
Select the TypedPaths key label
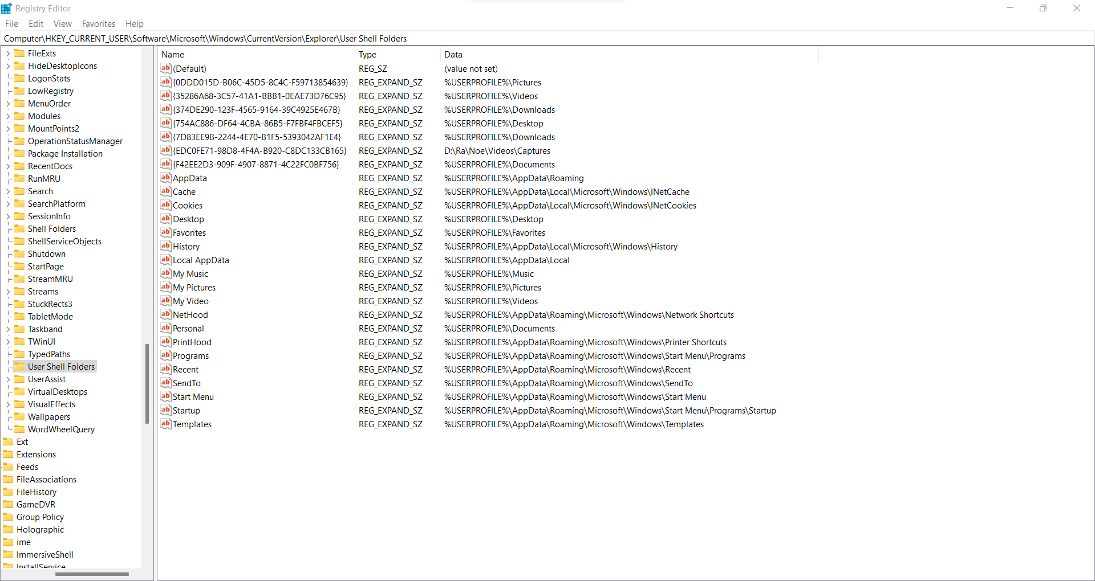49,354
